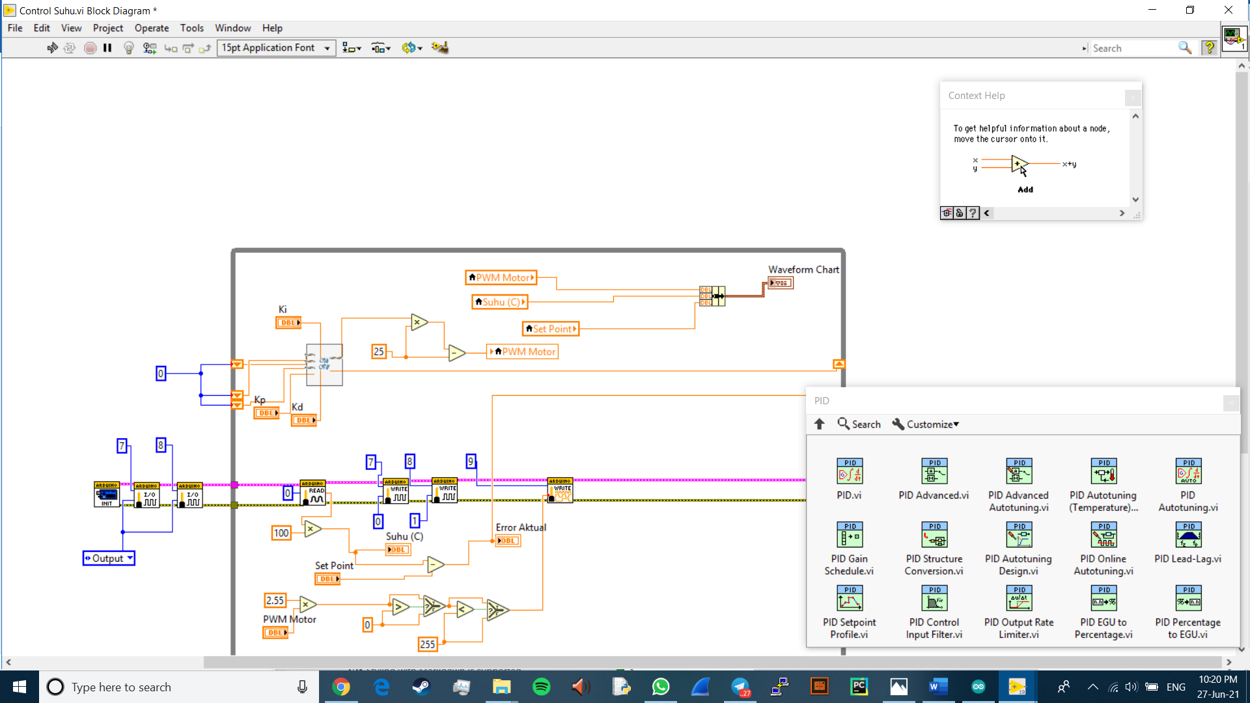Screen dimensions: 1250x703
Task: Open the Tools menu
Action: coord(191,28)
